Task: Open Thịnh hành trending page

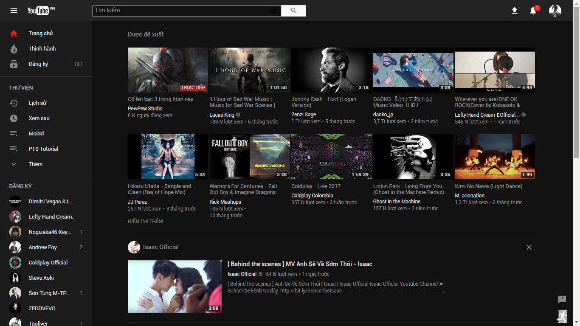Action: click(46, 49)
